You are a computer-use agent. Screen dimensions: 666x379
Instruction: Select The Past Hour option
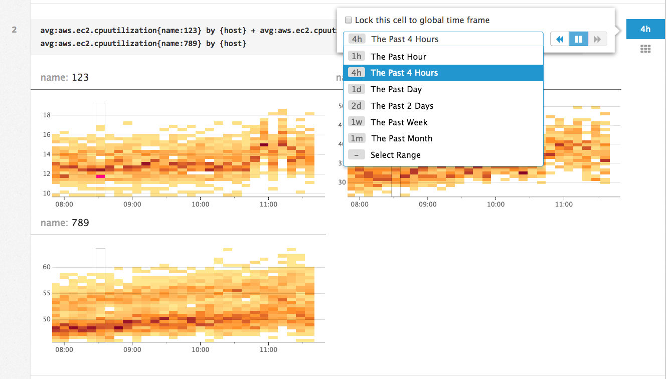click(398, 57)
